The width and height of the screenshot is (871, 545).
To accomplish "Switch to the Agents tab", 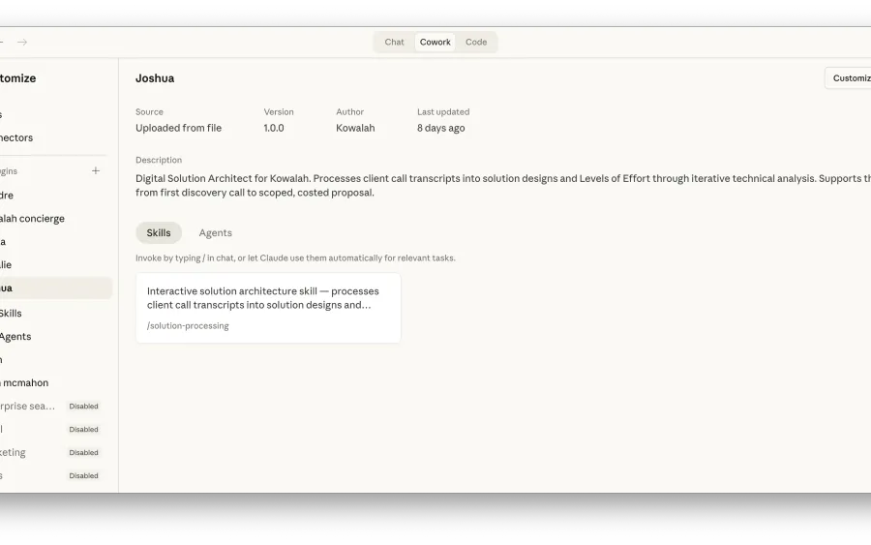I will (216, 232).
